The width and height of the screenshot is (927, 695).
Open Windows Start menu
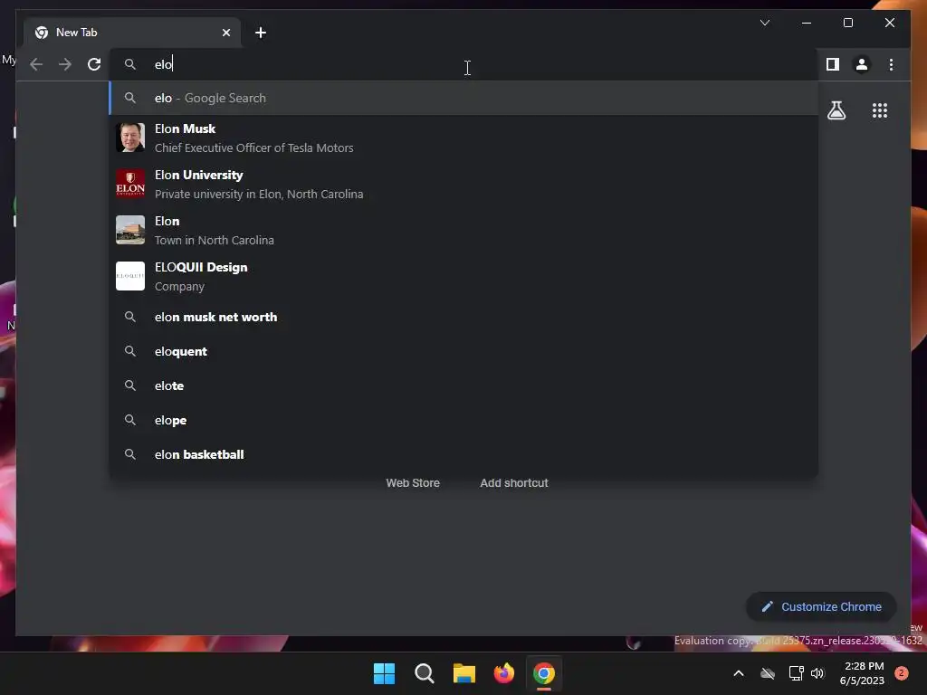coord(384,673)
